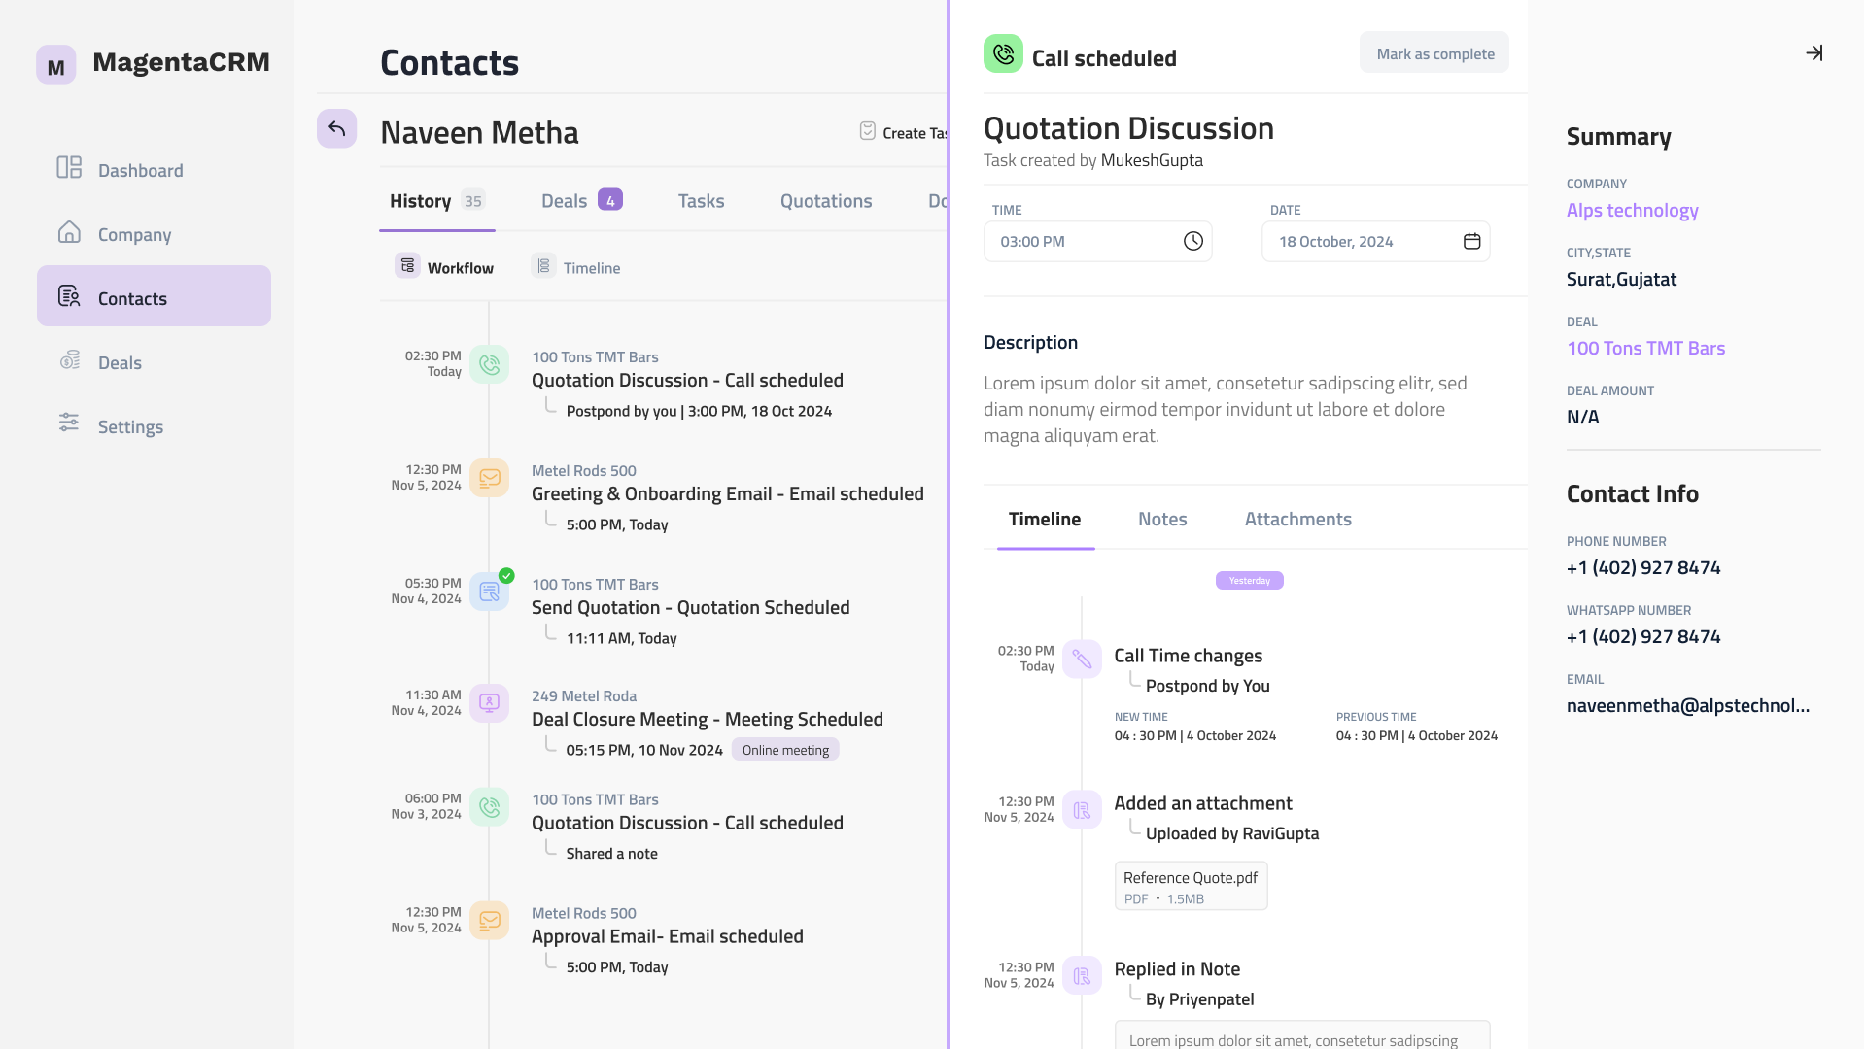
Task: Open the Deals tab with badge 4
Action: coord(580,201)
